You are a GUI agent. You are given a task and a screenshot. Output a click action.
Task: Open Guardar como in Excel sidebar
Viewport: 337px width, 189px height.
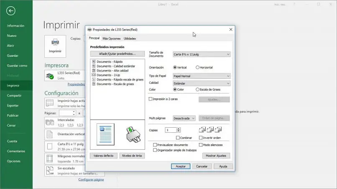16,66
